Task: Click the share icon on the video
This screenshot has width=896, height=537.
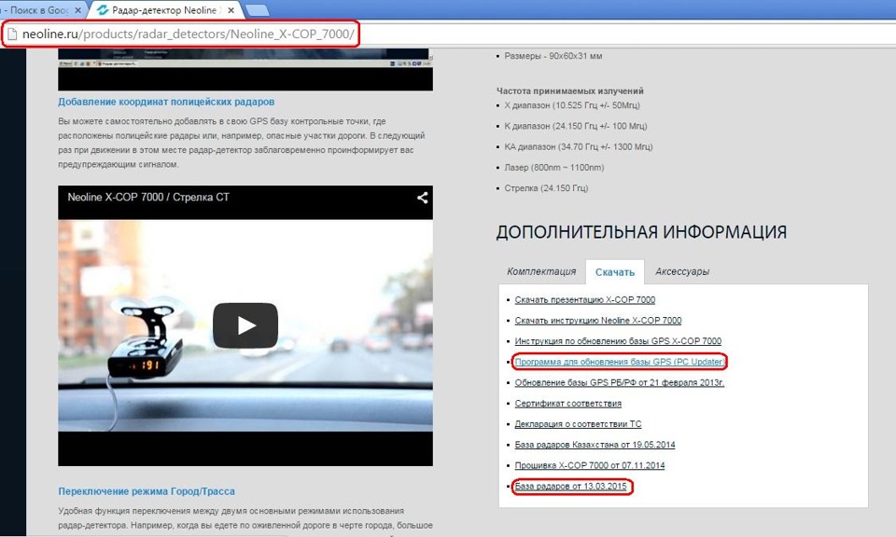Action: point(422,198)
